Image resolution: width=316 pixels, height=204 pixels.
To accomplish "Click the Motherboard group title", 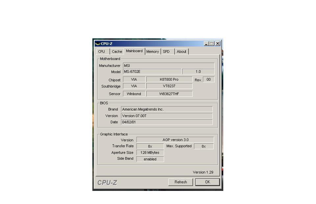I will click(x=110, y=59).
